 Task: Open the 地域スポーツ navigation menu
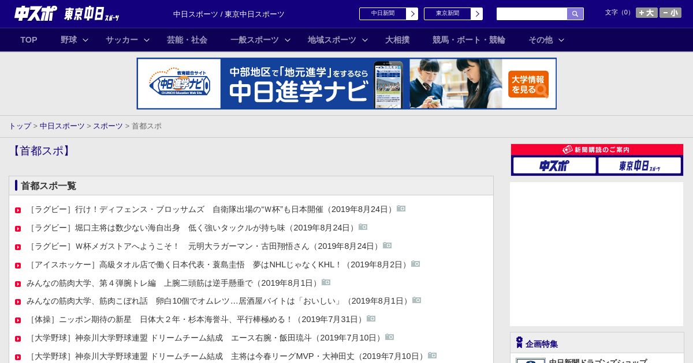pyautogui.click(x=332, y=40)
